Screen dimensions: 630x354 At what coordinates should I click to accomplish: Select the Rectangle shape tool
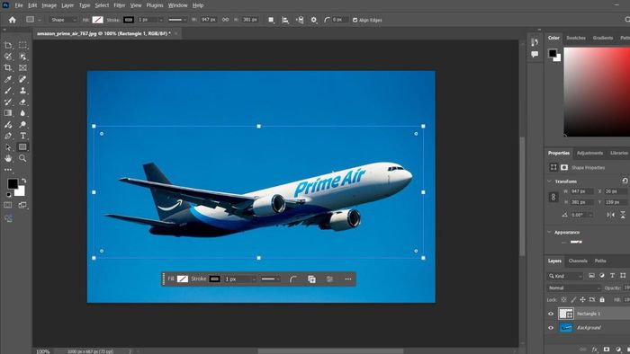(22, 147)
